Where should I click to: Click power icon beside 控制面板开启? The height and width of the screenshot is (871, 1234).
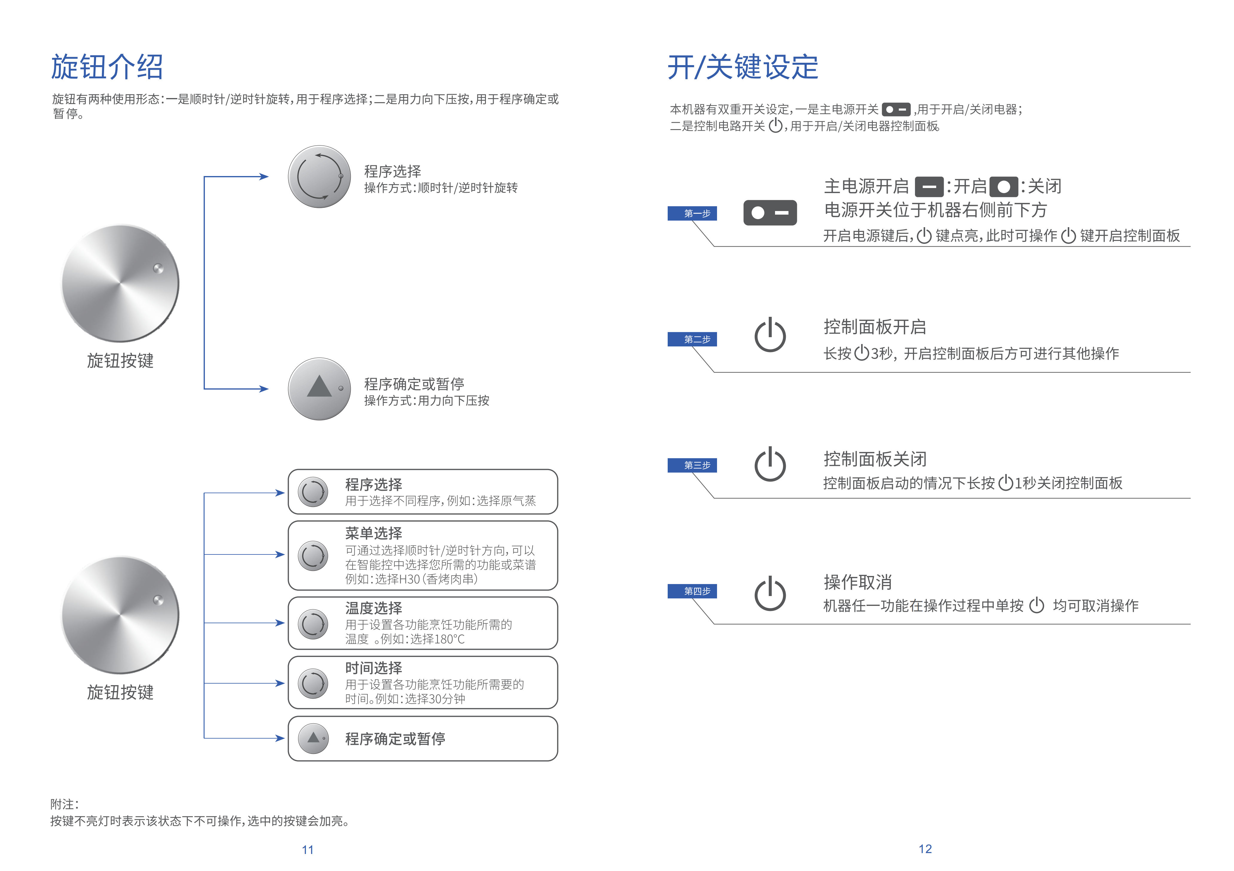tap(770, 335)
